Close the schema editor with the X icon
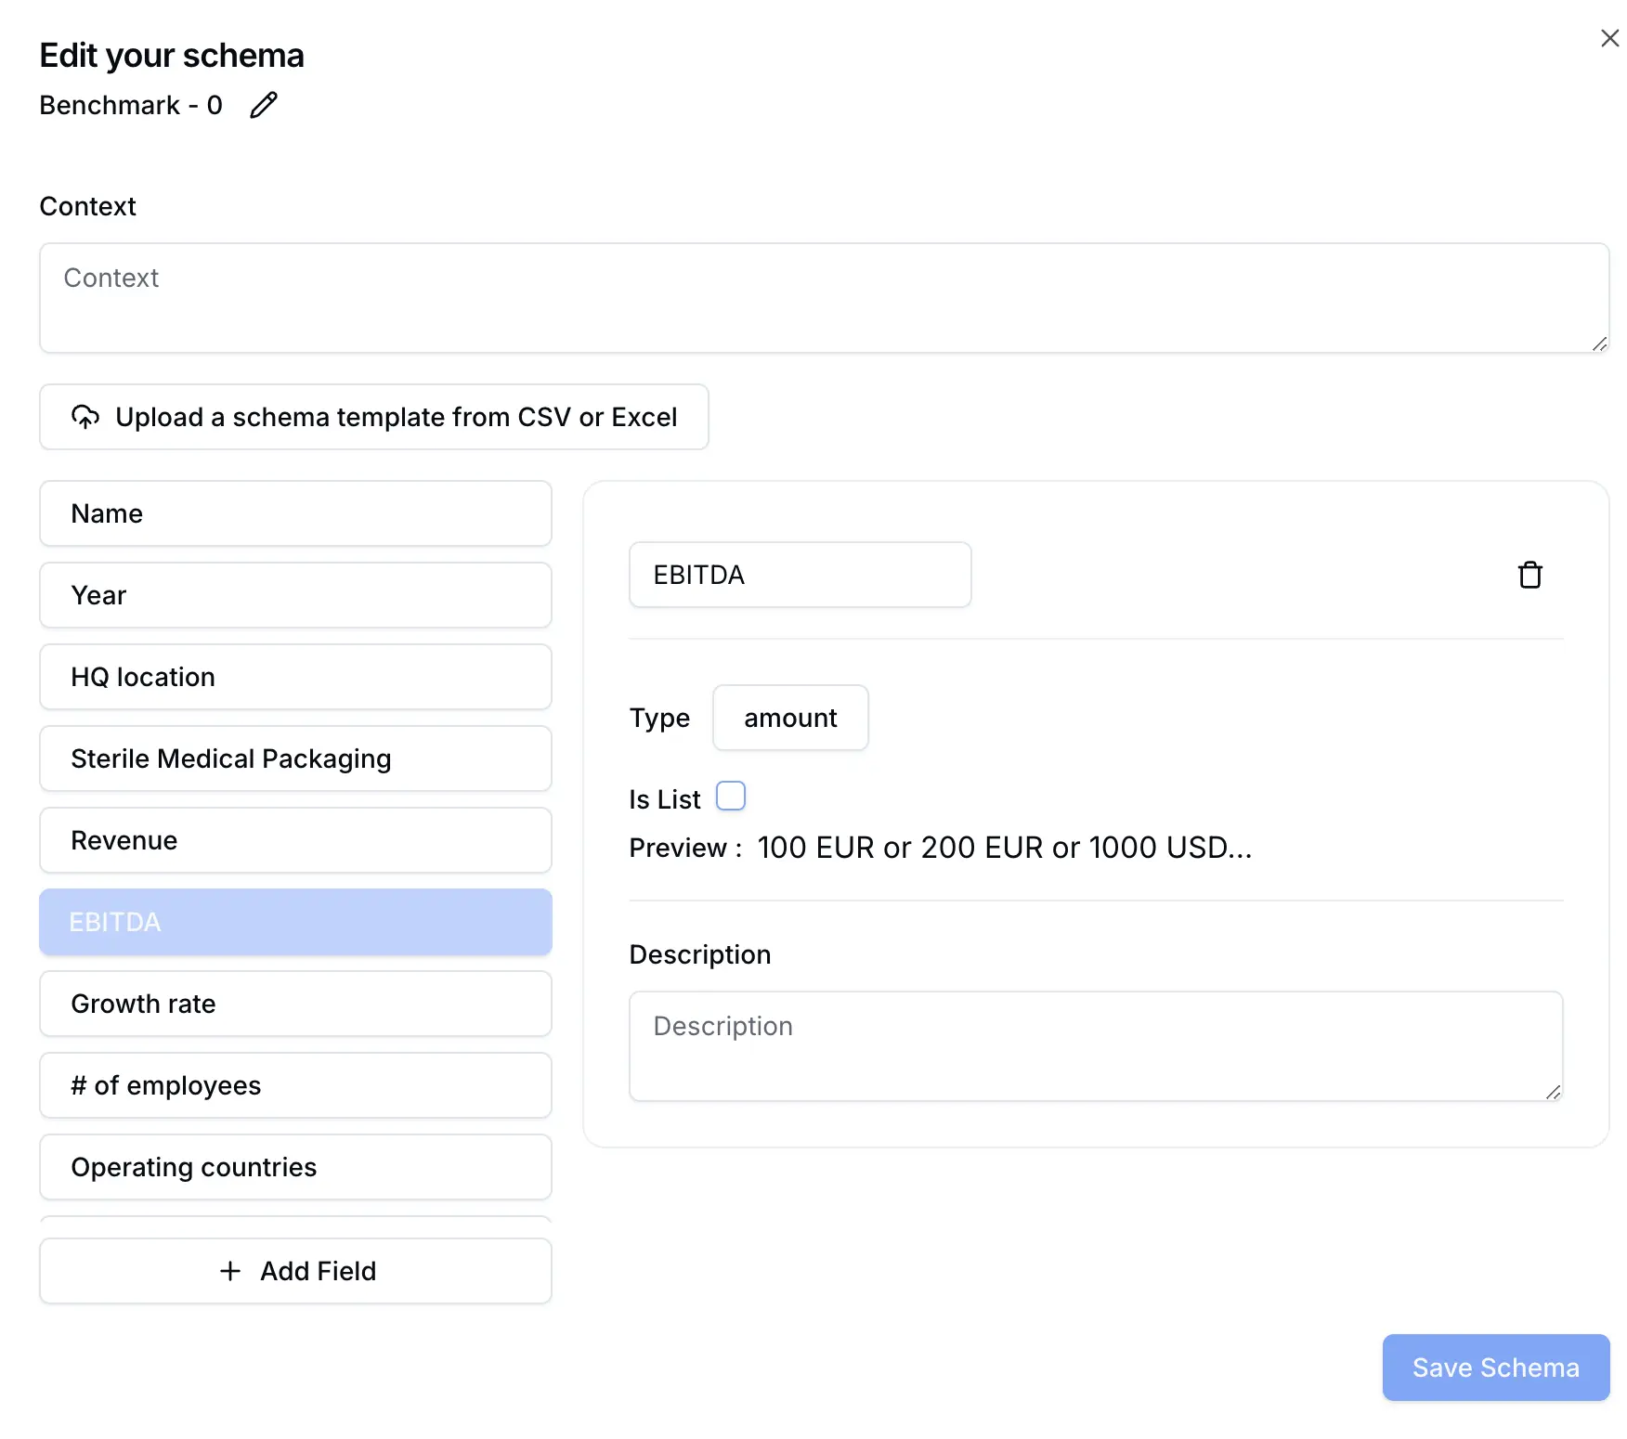This screenshot has height=1439, width=1627. click(x=1609, y=38)
